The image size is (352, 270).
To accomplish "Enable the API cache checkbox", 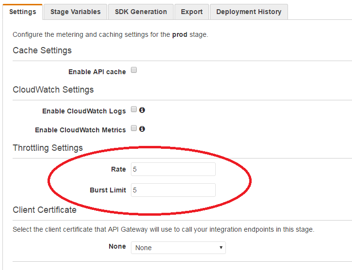I will (134, 70).
